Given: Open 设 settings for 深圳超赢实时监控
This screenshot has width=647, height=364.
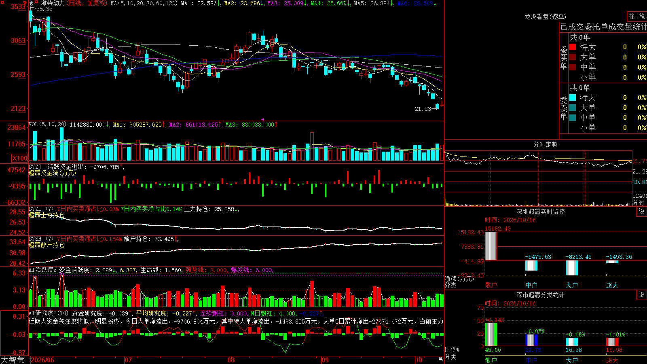Looking at the screenshot, I should [x=642, y=212].
